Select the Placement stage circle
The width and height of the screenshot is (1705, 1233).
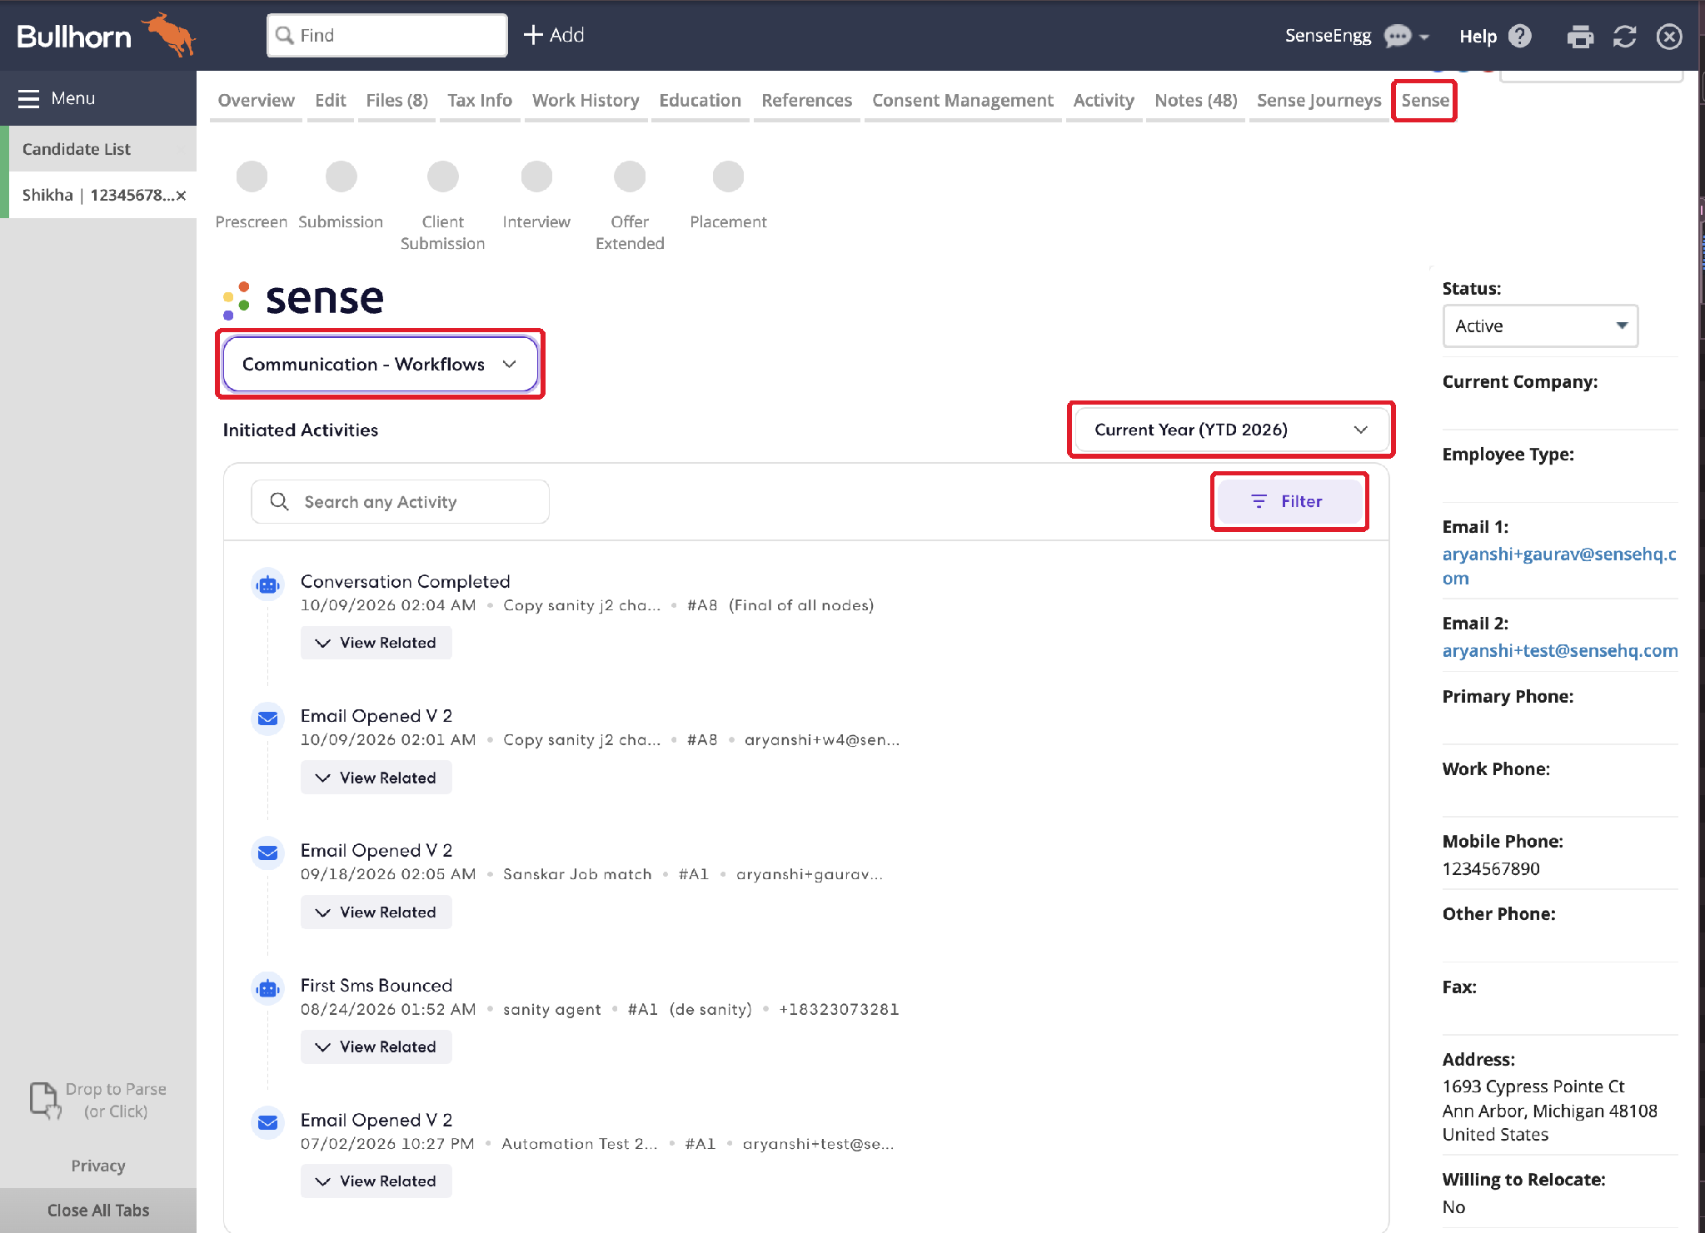(728, 176)
